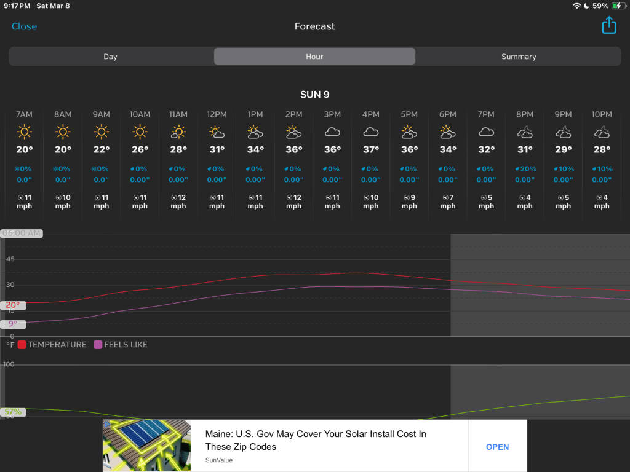The image size is (630, 472).
Task: Toggle the purple Feels Like legend swatch
Action: point(98,345)
